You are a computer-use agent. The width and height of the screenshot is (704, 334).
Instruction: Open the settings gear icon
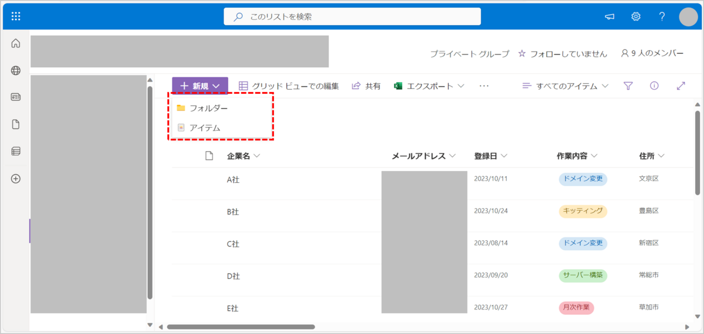(636, 16)
